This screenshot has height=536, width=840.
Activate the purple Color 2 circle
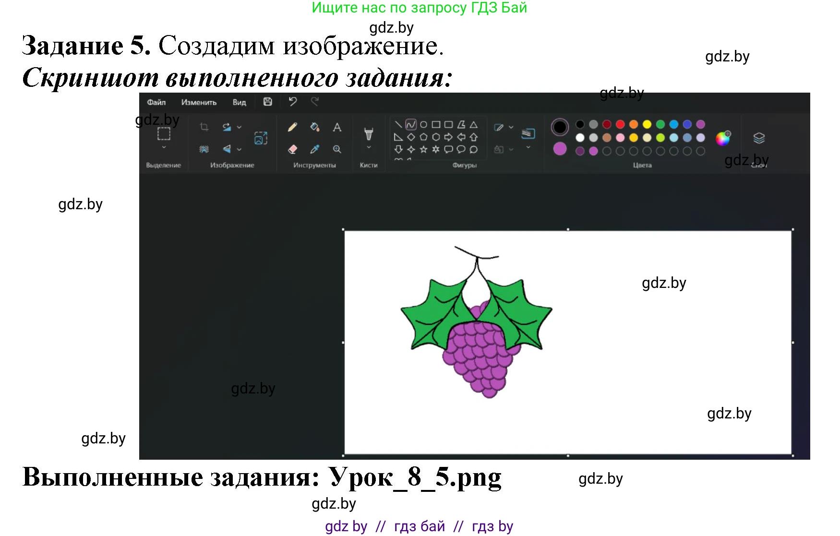560,149
